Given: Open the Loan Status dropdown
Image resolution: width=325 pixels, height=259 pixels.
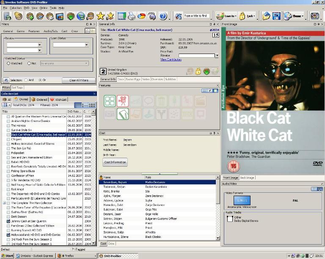Looking at the screenshot, I should [87, 45].
